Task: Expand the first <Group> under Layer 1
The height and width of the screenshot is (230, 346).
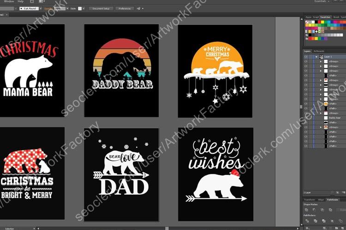Action: pos(321,61)
